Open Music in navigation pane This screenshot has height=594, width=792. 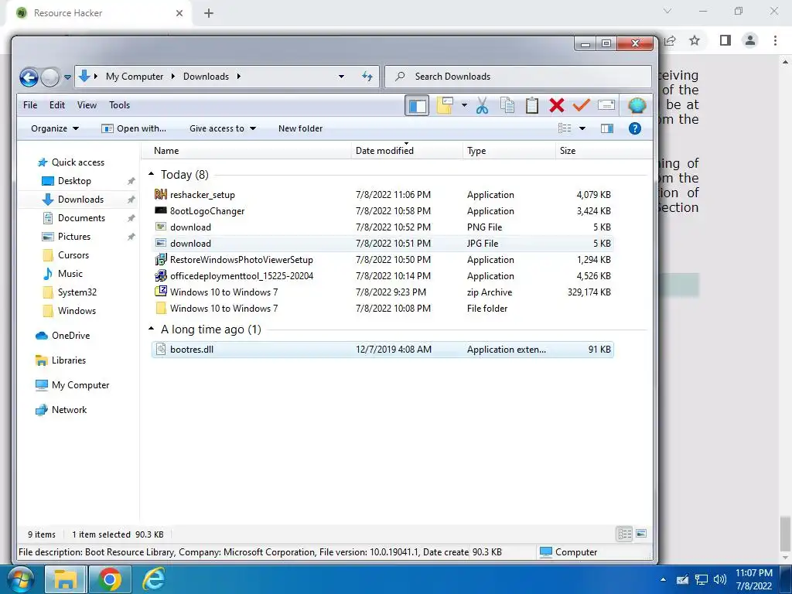tap(63, 273)
